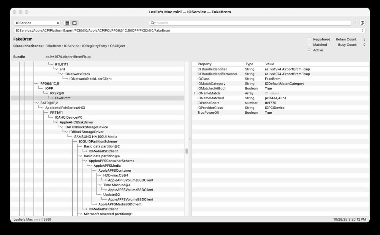The height and width of the screenshot is (235, 380).
Task: Select the IOProbeScore property row
Action: click(x=281, y=103)
